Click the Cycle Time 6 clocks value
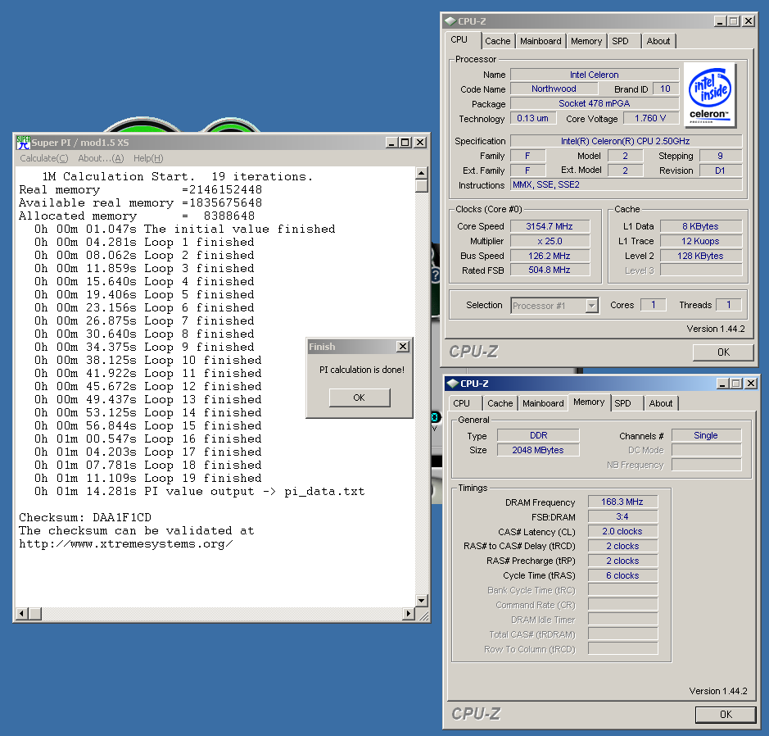Image resolution: width=769 pixels, height=736 pixels. (623, 575)
